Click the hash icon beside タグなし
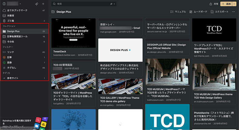Image resolution: width=239 pixels, height=130 pixels. [x=4, y=68]
